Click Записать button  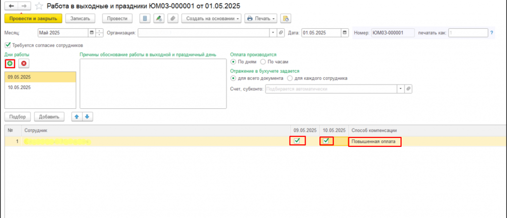80,18
